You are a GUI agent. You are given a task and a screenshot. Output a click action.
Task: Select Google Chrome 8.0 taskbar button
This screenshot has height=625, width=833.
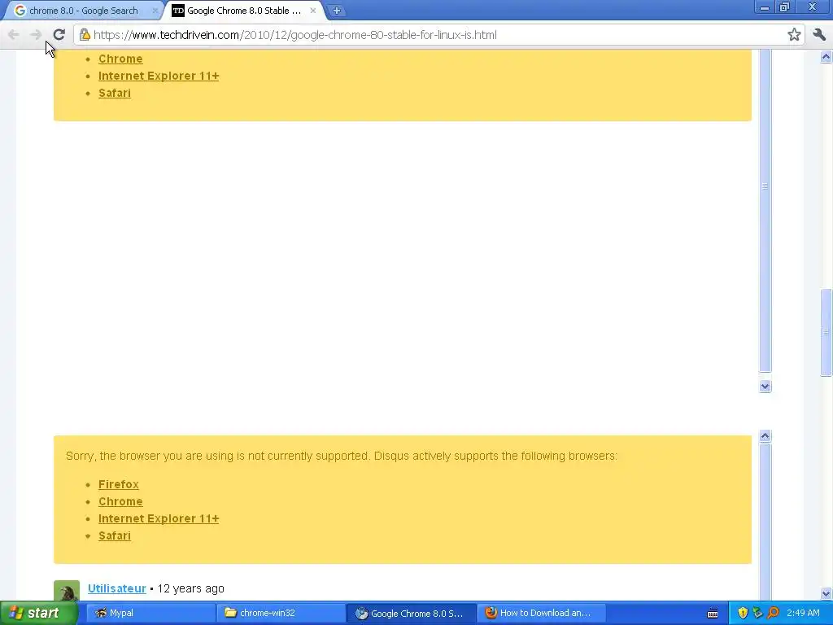(x=411, y=613)
